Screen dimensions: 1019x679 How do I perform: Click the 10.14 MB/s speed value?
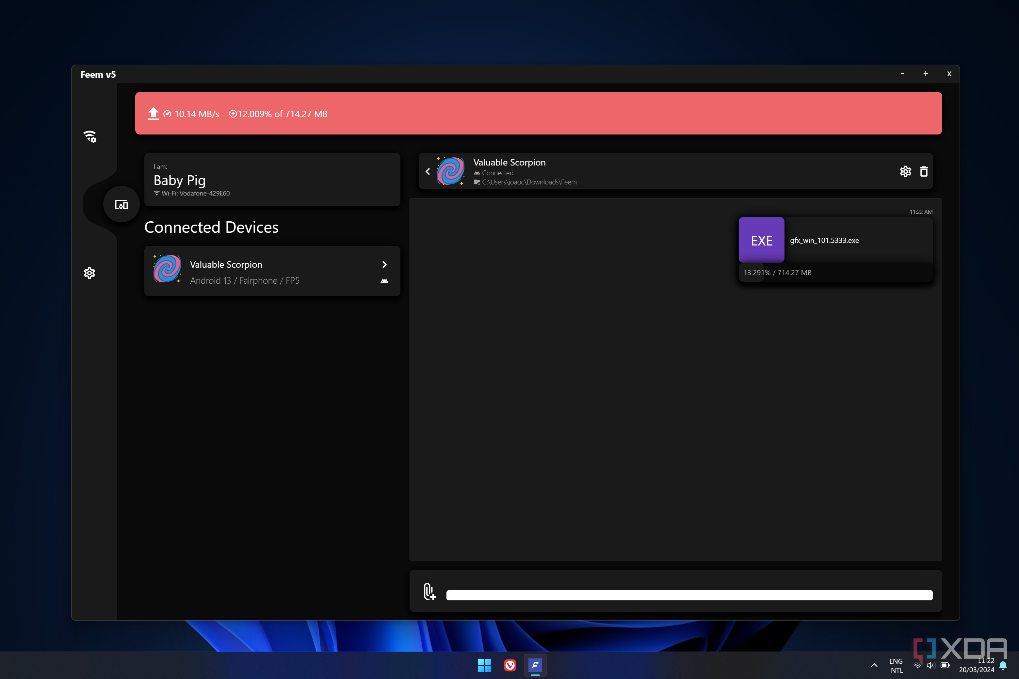click(x=197, y=114)
